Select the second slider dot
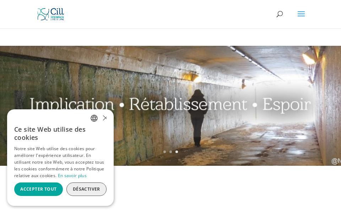The height and width of the screenshot is (213, 341). [171, 152]
